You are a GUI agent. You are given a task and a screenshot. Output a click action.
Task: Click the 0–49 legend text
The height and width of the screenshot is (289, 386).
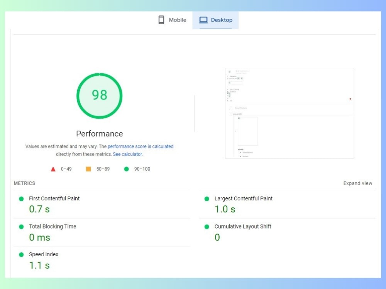click(x=66, y=169)
